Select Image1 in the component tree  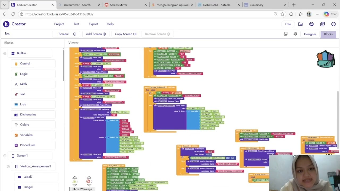(x=28, y=187)
